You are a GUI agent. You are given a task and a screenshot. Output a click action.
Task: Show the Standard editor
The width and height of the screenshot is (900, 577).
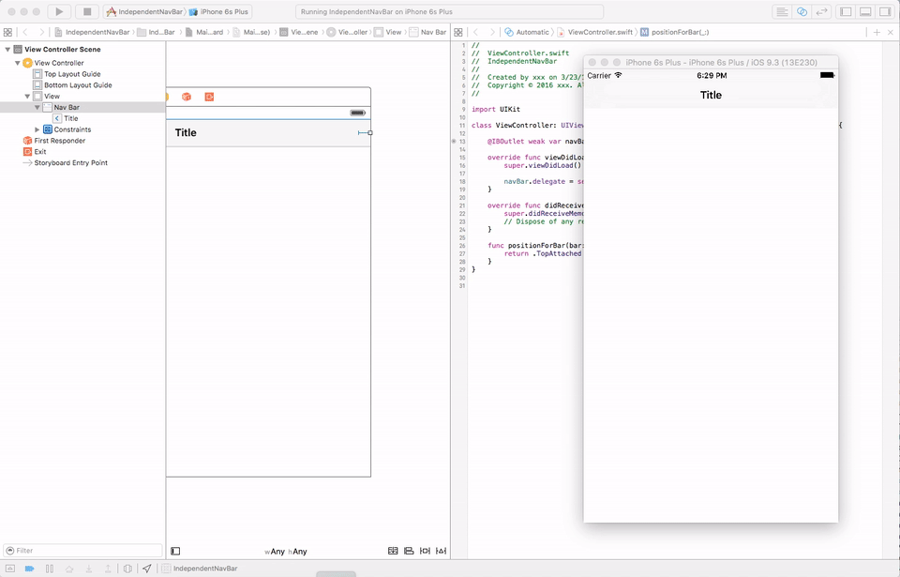coord(782,11)
